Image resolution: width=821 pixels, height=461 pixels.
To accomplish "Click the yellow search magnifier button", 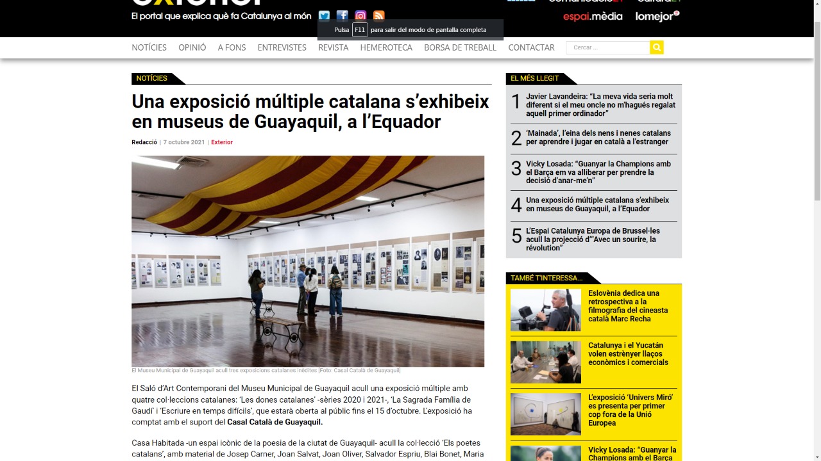I will pyautogui.click(x=657, y=47).
